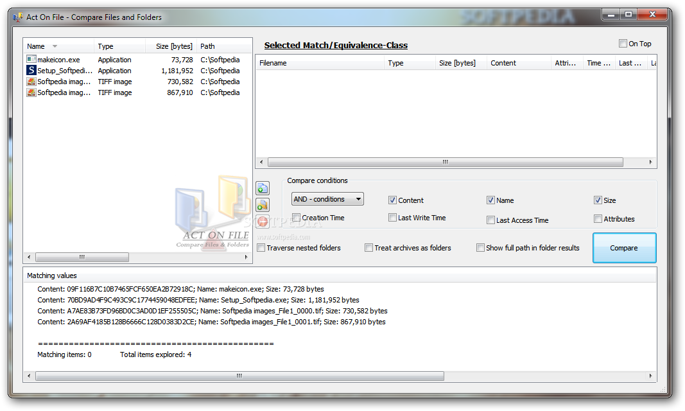This screenshot has width=685, height=411.
Task: Sort file list by Size [bytes] column
Action: (x=171, y=46)
